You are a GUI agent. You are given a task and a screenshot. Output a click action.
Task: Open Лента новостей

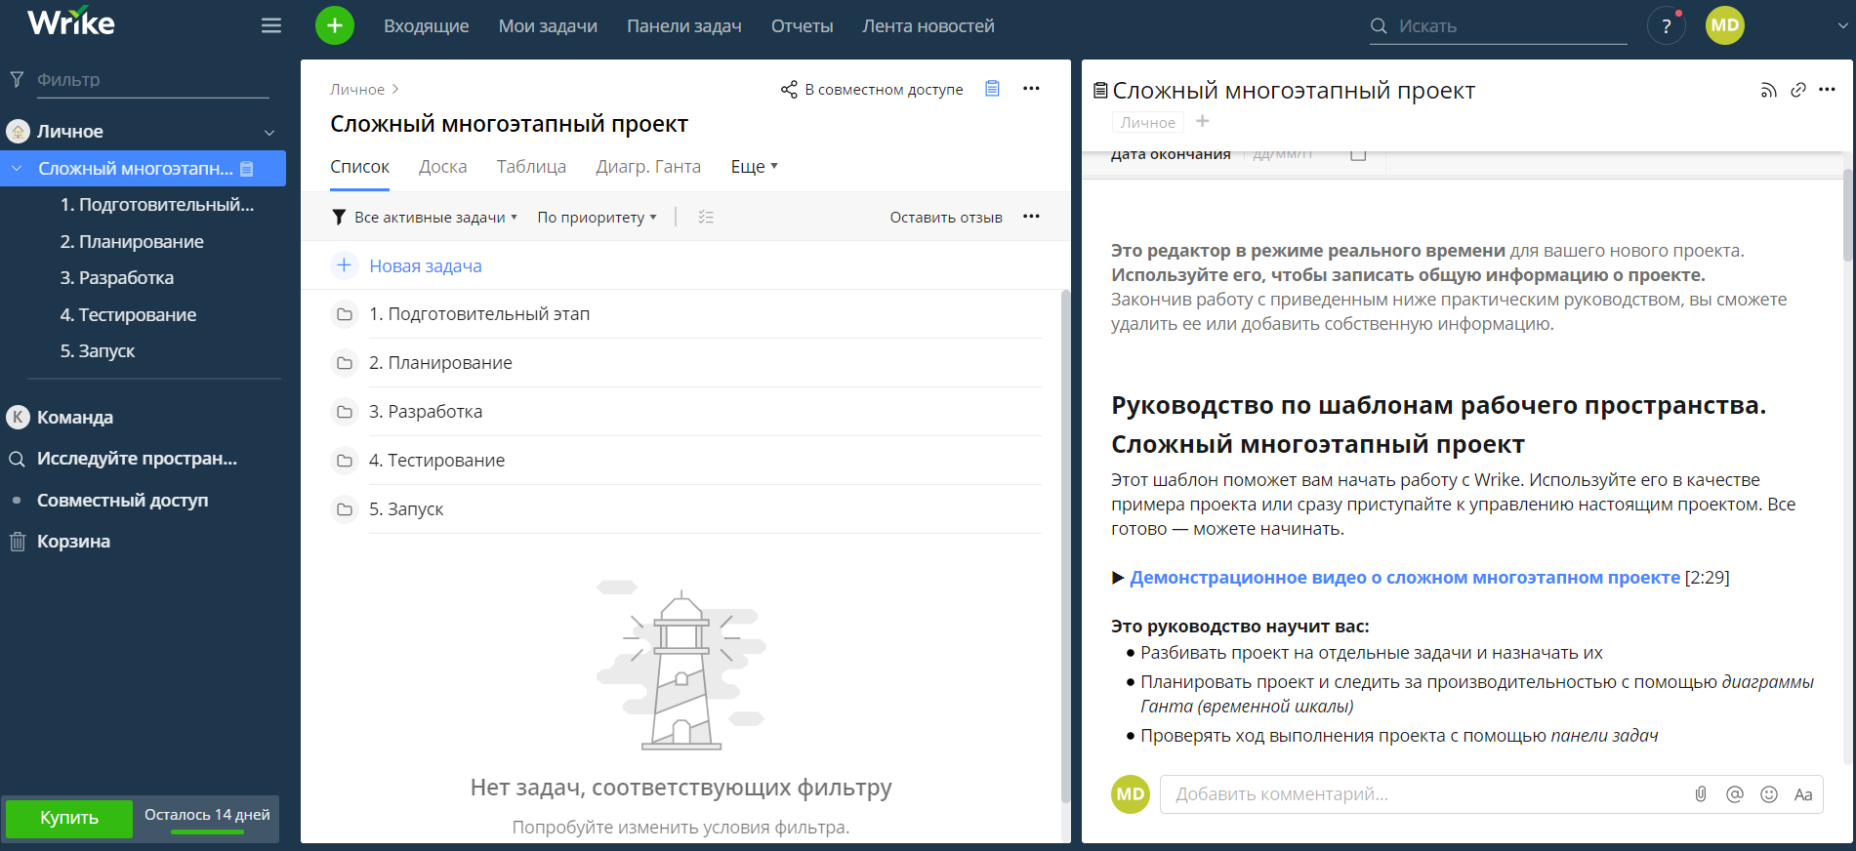click(x=928, y=26)
